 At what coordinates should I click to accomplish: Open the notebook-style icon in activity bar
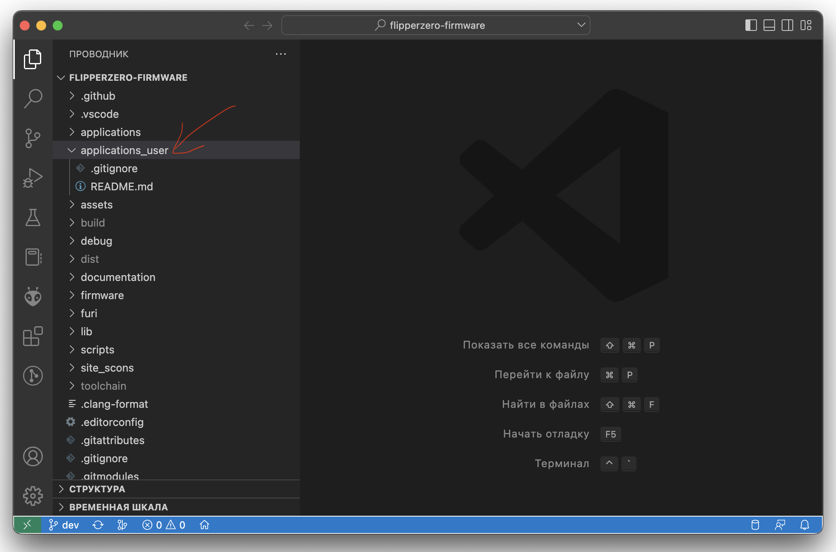click(33, 257)
